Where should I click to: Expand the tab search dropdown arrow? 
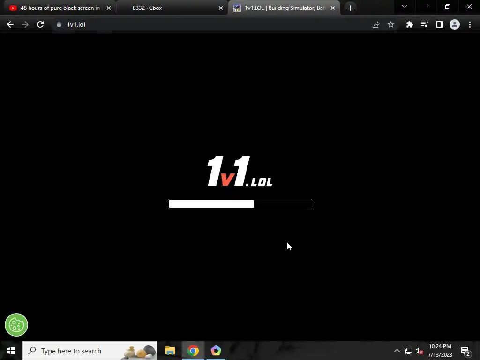[x=405, y=7]
